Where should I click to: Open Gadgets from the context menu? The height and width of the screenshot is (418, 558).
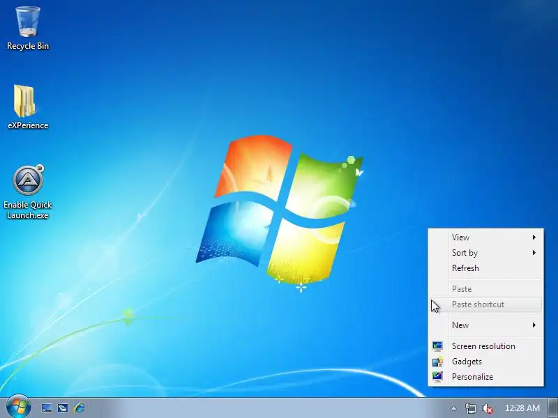(x=485, y=362)
